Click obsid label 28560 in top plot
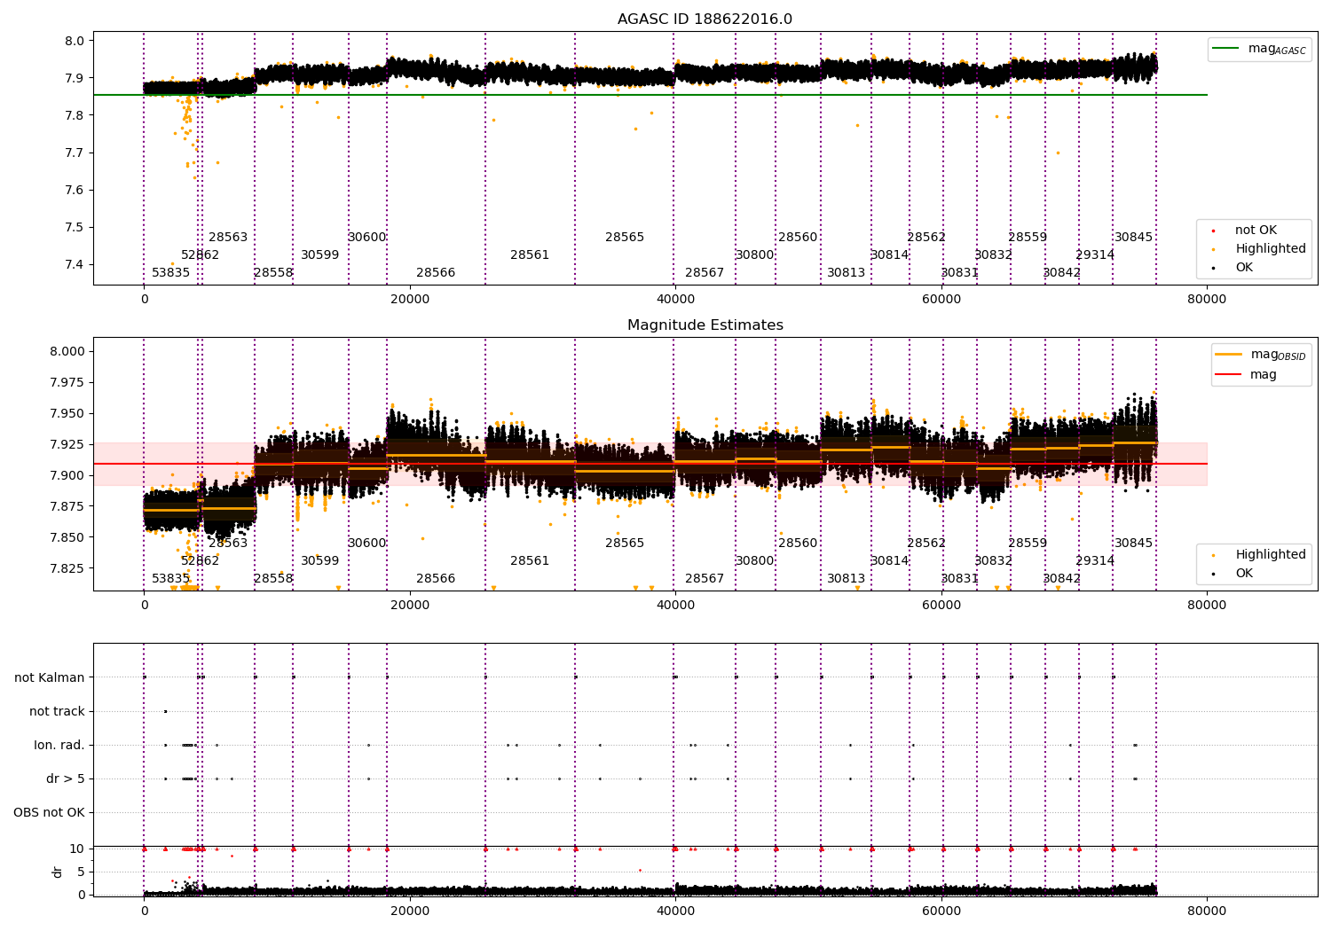 798,238
